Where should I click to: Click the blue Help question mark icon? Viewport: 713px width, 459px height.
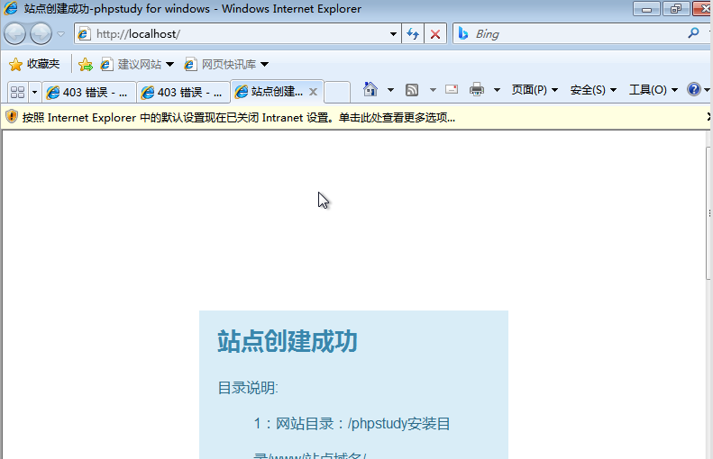point(694,89)
